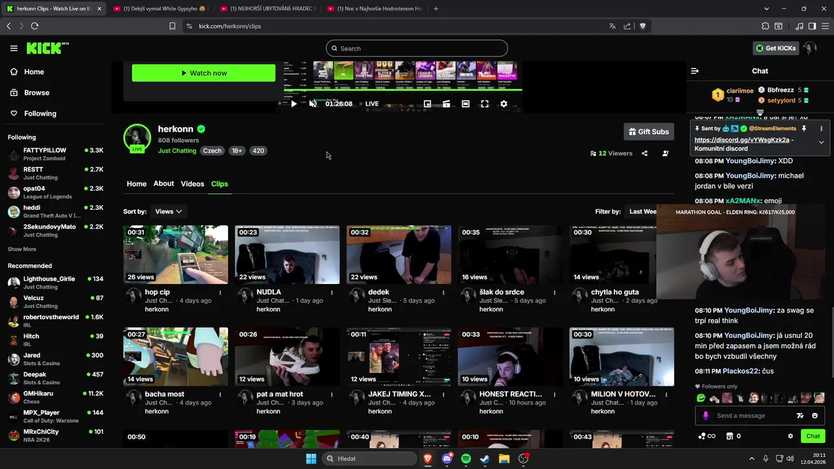Open the channel shop icon with 0
Image resolution: width=834 pixels, height=469 pixels.
(x=734, y=436)
